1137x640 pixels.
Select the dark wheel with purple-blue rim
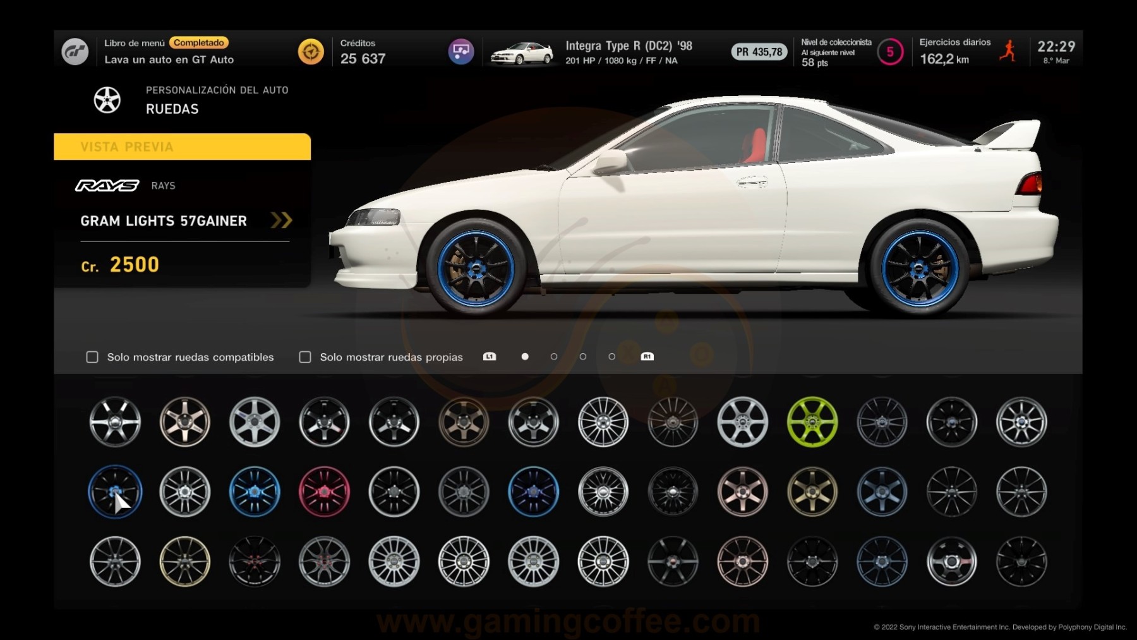pos(534,492)
